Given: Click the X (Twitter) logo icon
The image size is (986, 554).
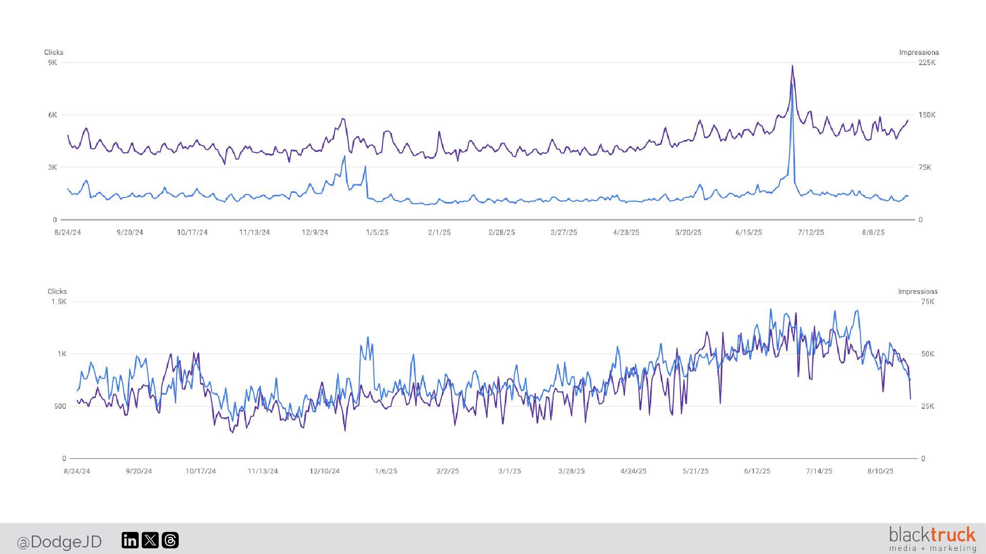Looking at the screenshot, I should (x=150, y=540).
